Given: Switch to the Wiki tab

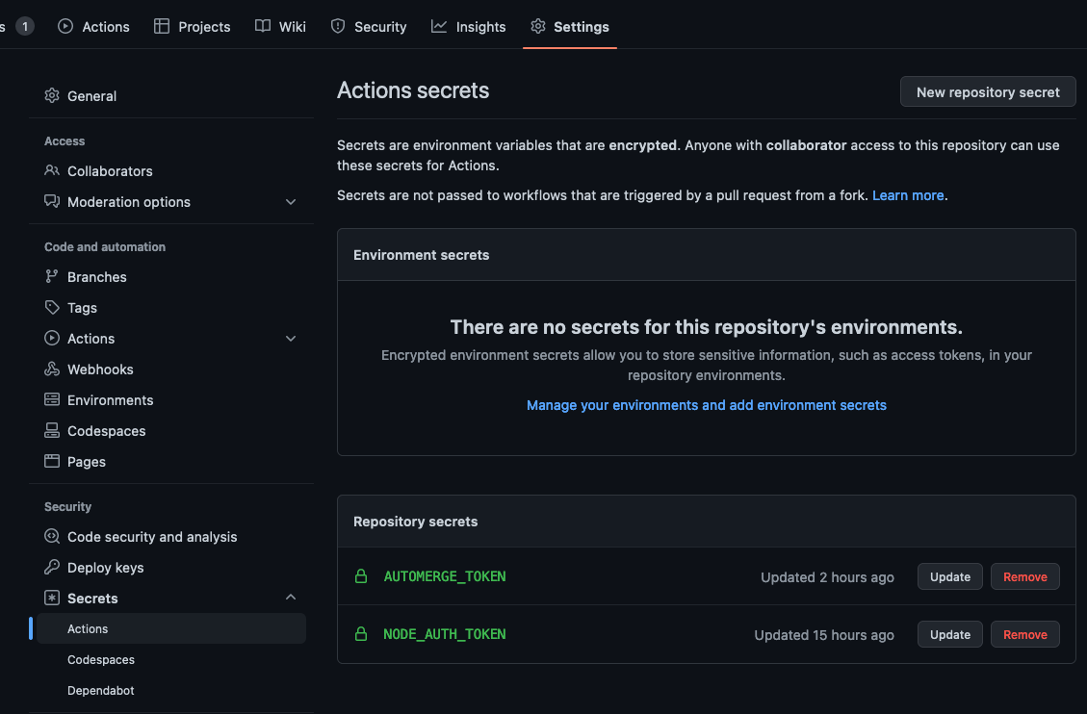Looking at the screenshot, I should click(x=280, y=26).
